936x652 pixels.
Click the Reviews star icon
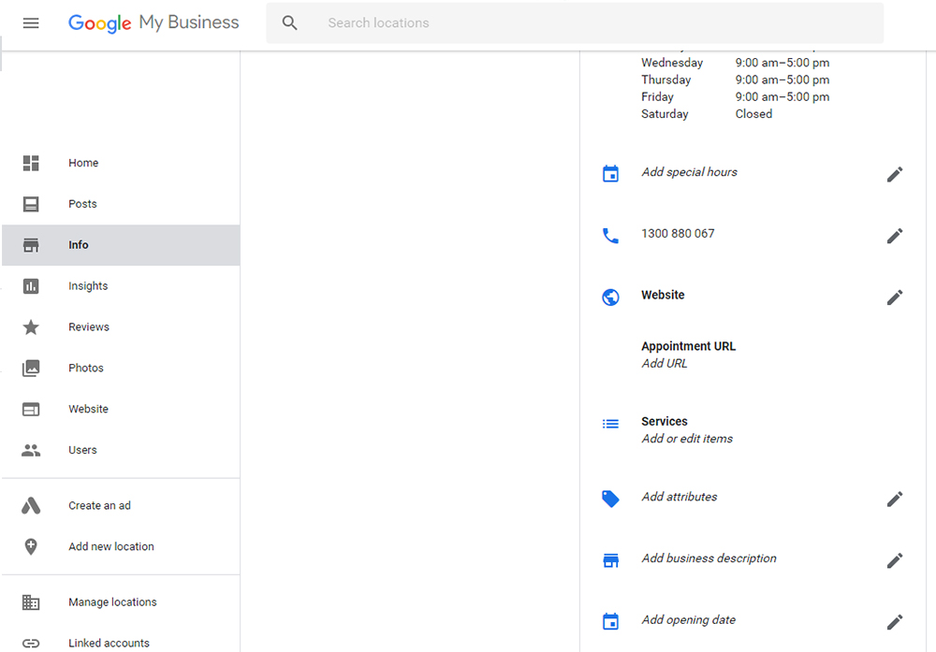point(31,326)
